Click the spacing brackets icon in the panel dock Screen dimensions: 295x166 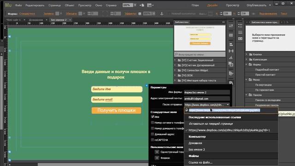coord(231,51)
